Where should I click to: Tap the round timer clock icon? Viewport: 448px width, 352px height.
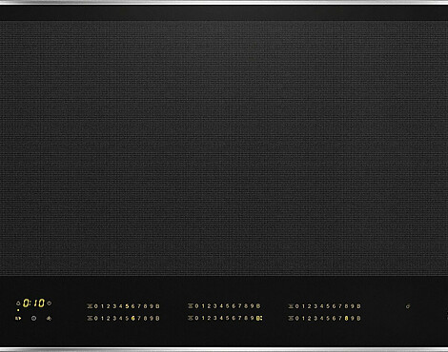(x=33, y=318)
